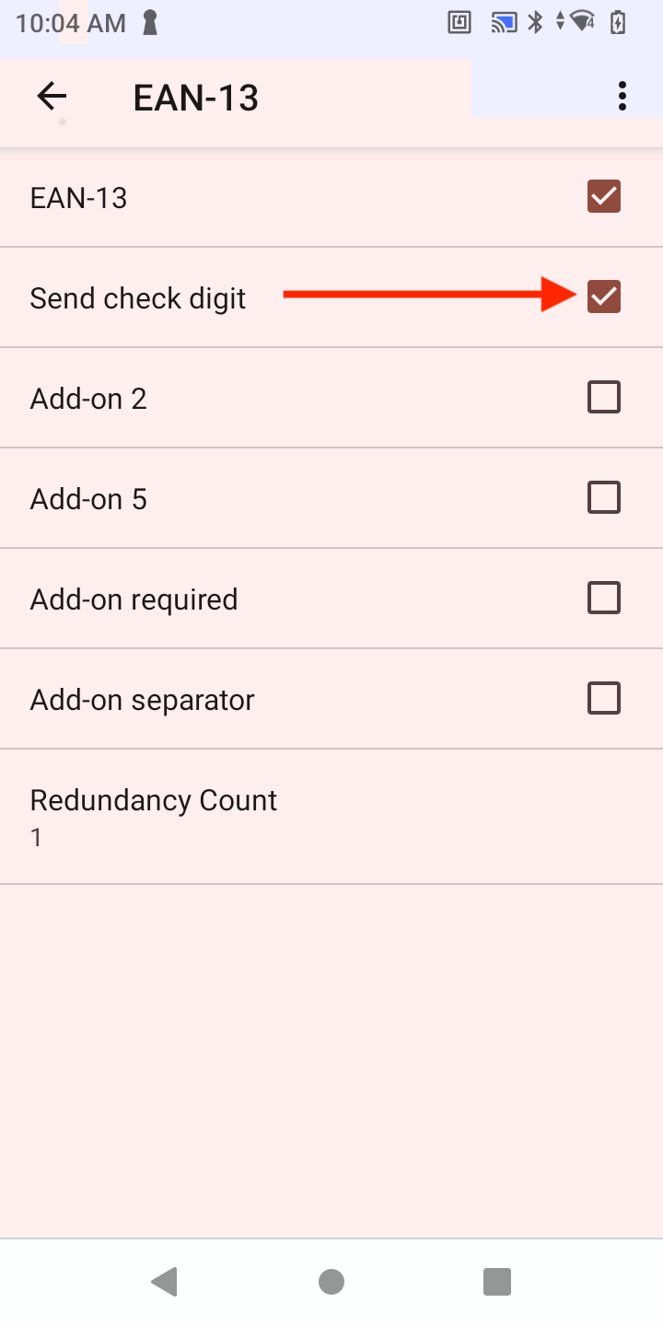This screenshot has height=1326, width=663.
Task: Turn on the Add-on required checkbox
Action: pyautogui.click(x=604, y=598)
